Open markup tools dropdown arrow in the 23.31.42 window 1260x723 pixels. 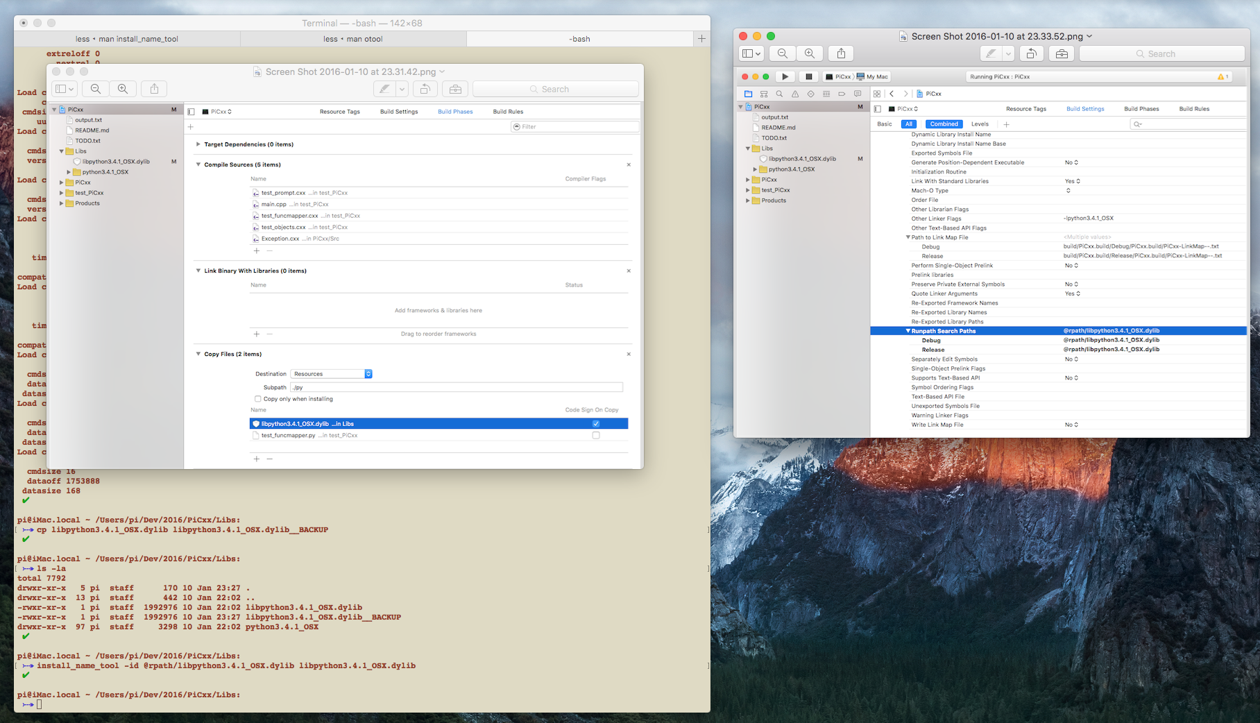coord(402,89)
